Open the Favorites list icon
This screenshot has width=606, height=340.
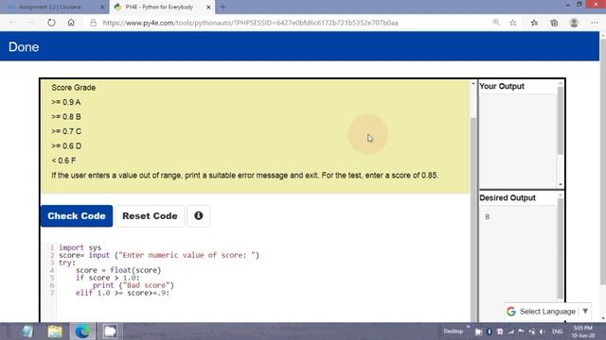pyautogui.click(x=534, y=23)
